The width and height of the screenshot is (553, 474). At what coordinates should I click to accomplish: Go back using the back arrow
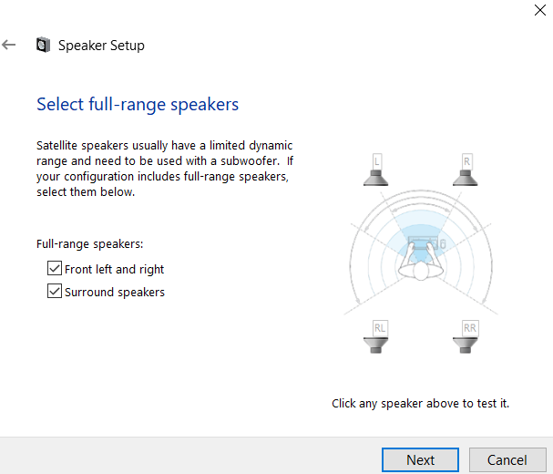coord(9,45)
